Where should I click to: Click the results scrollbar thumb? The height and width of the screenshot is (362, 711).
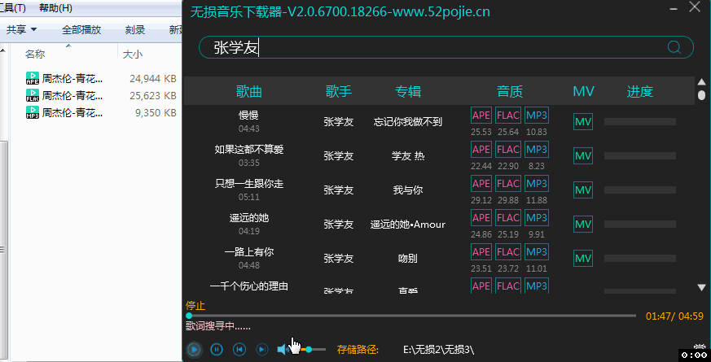click(x=701, y=95)
